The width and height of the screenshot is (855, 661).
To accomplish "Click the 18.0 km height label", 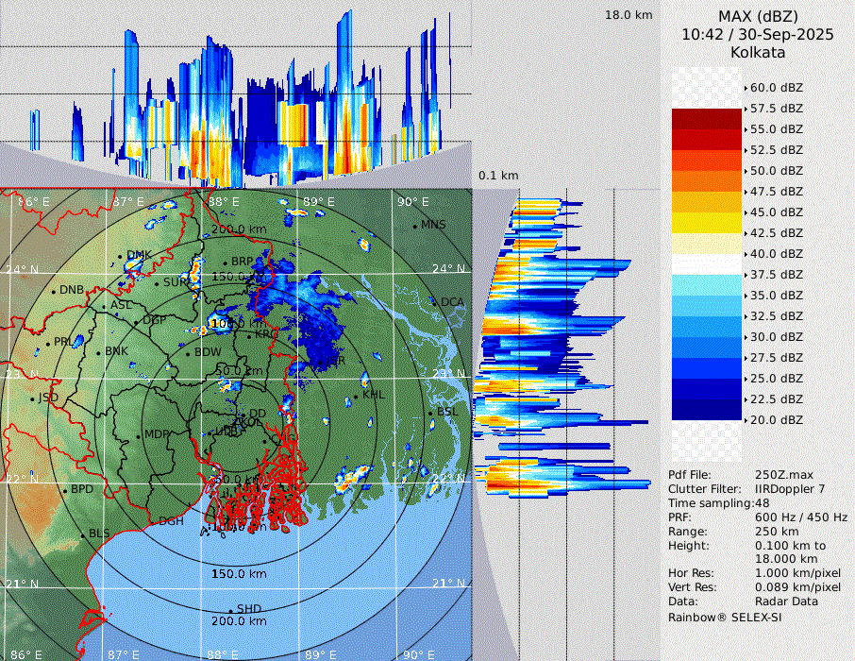I will pyautogui.click(x=629, y=15).
